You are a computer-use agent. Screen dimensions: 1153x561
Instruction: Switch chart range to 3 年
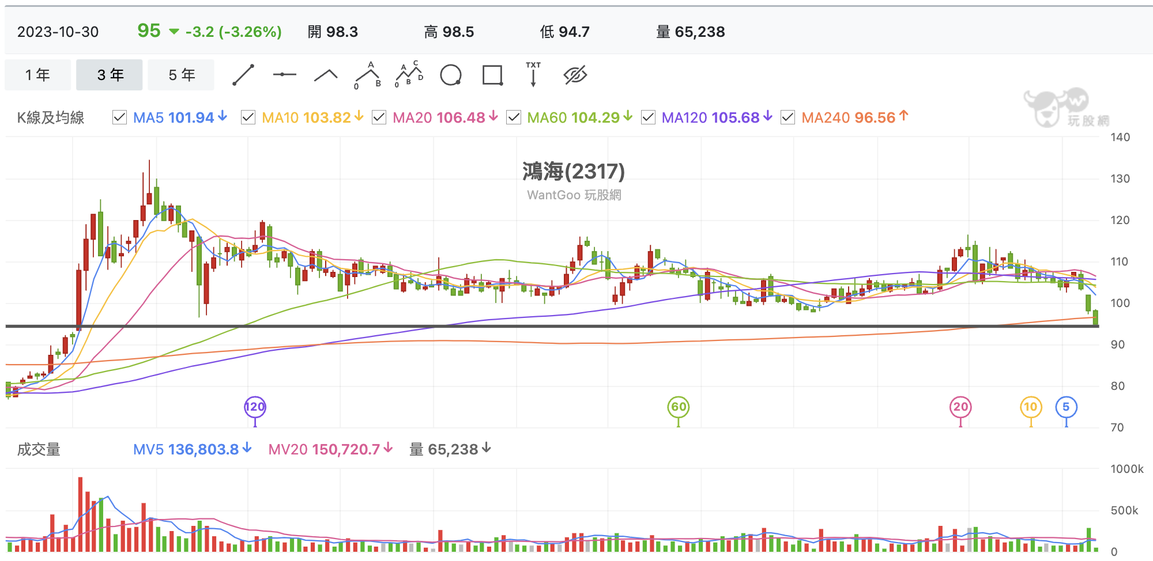pos(110,75)
